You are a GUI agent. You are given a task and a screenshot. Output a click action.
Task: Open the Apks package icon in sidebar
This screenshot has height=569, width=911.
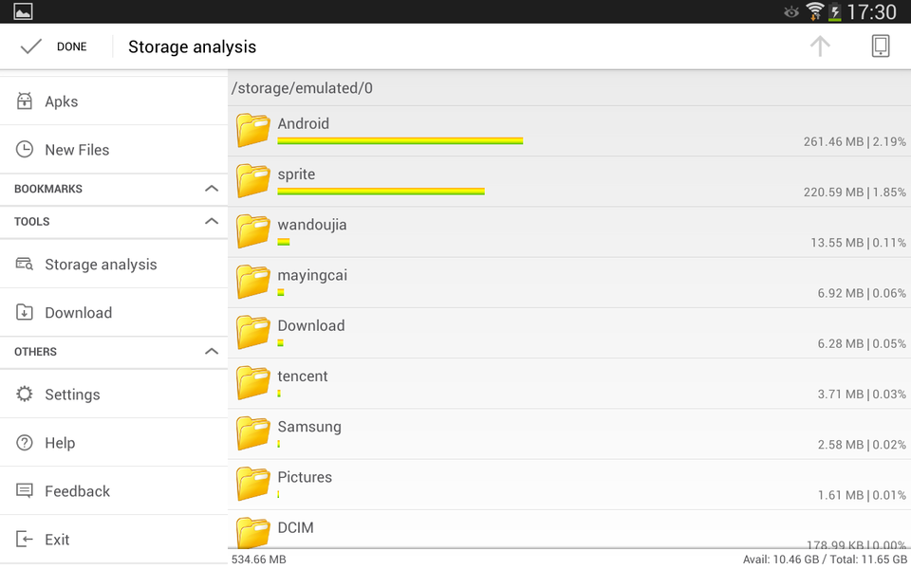point(25,101)
